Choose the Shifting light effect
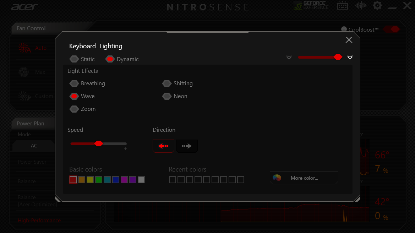This screenshot has height=233, width=415. (167, 83)
